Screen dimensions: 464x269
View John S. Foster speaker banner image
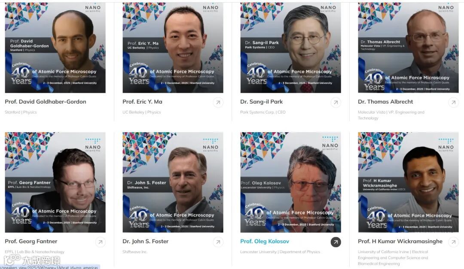pos(173,182)
